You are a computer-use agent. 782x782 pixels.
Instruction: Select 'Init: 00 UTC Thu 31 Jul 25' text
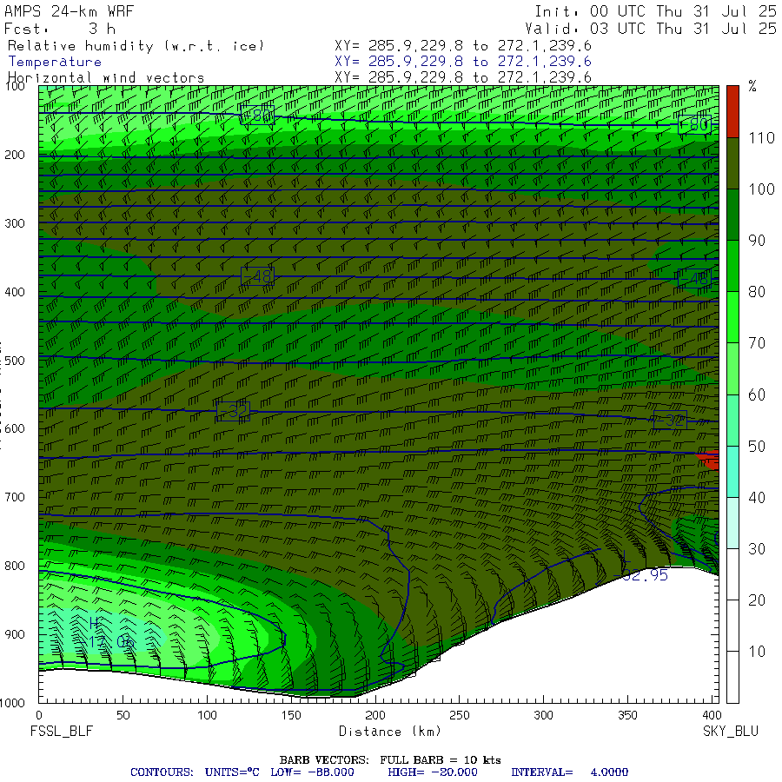click(x=655, y=11)
